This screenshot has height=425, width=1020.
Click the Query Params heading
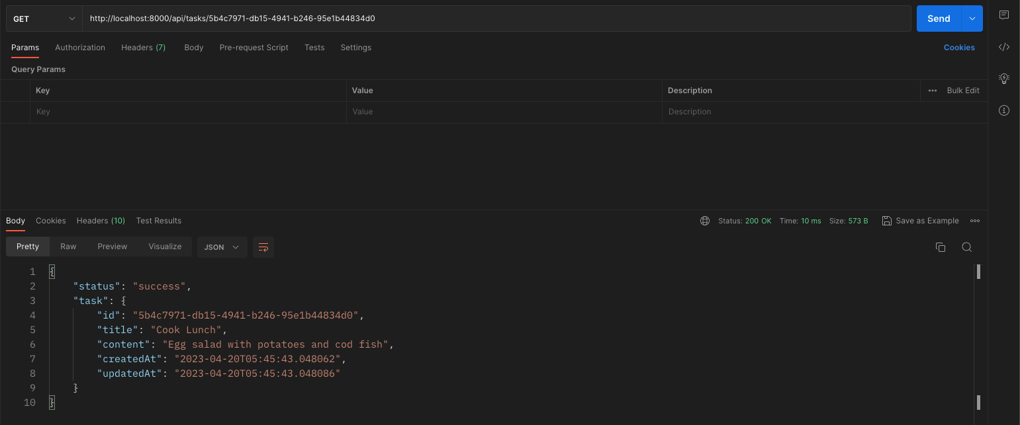coord(38,69)
